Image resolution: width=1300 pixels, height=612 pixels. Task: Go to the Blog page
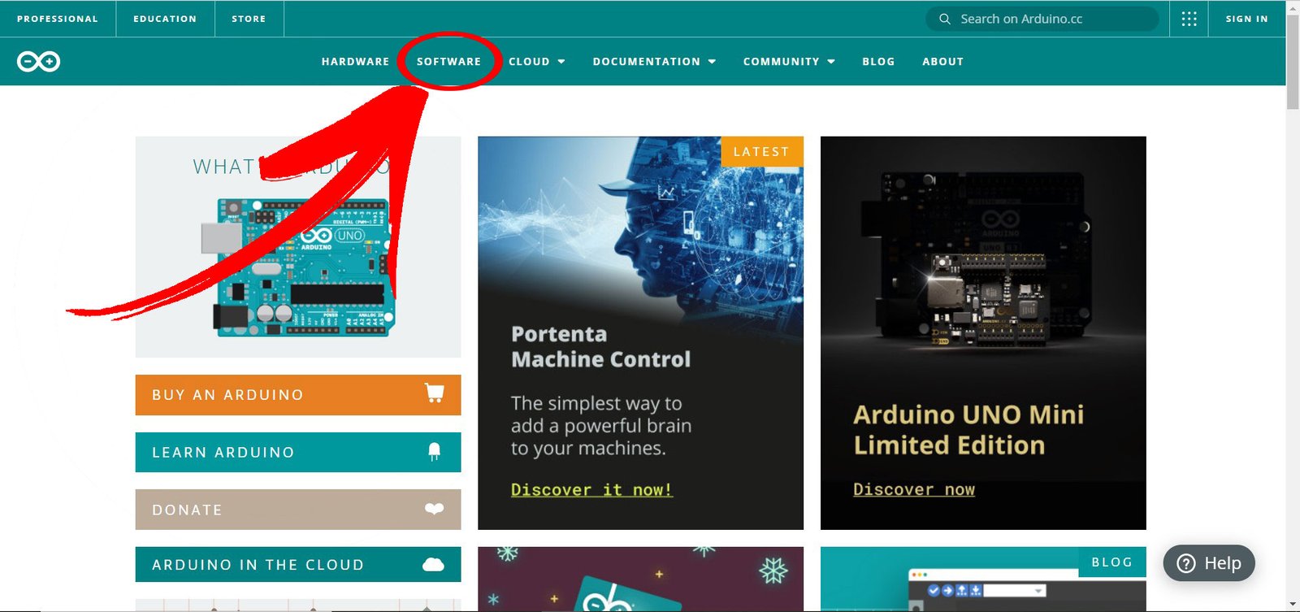878,62
